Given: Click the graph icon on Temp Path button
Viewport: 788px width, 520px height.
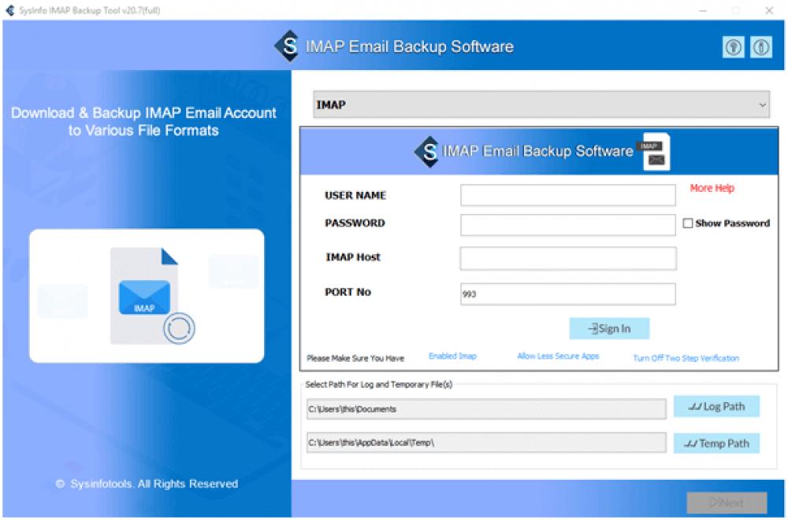Looking at the screenshot, I should (692, 443).
